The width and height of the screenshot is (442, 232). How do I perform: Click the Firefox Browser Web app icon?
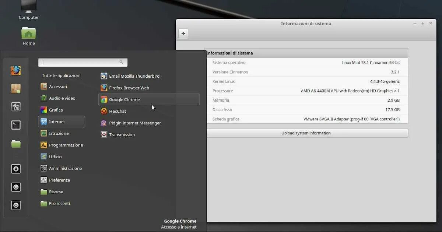[104, 88]
